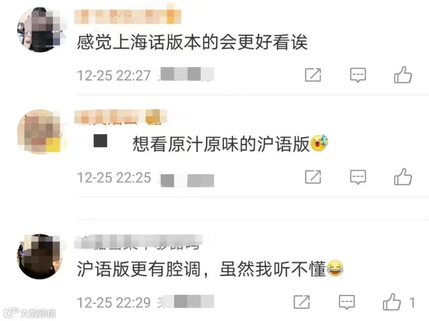This screenshot has height=321, width=429.
Task: Share the 沪语版更有腔调 comment
Action: tap(301, 302)
